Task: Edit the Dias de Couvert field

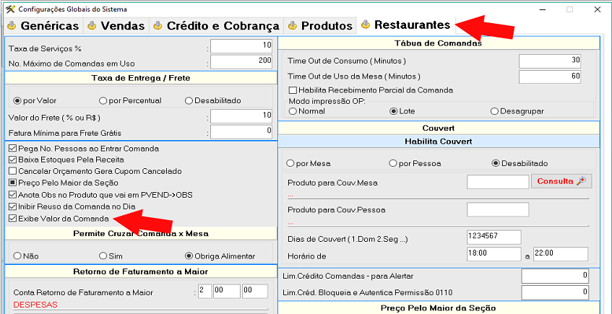Action: 494,237
